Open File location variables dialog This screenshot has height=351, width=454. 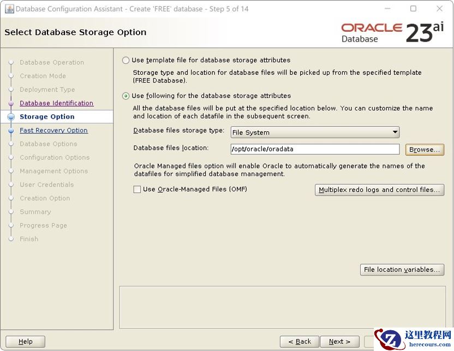(x=402, y=270)
